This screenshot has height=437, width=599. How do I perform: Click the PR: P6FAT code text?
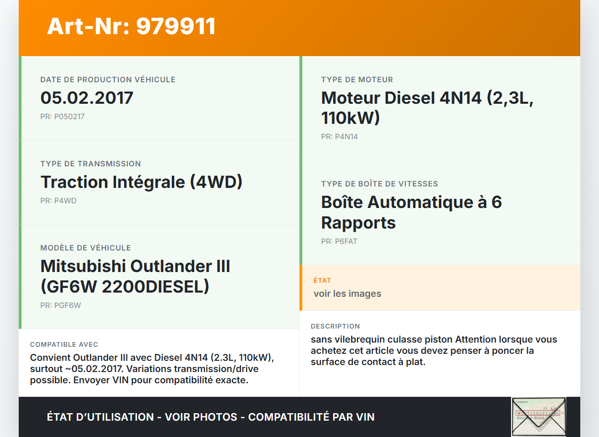pyautogui.click(x=338, y=241)
